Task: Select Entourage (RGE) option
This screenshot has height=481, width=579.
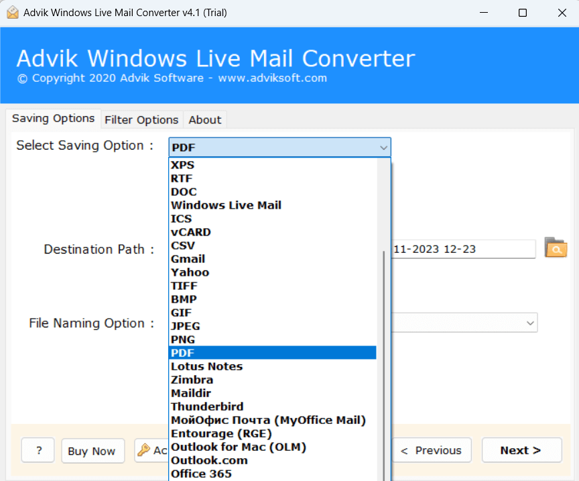Action: click(x=273, y=433)
